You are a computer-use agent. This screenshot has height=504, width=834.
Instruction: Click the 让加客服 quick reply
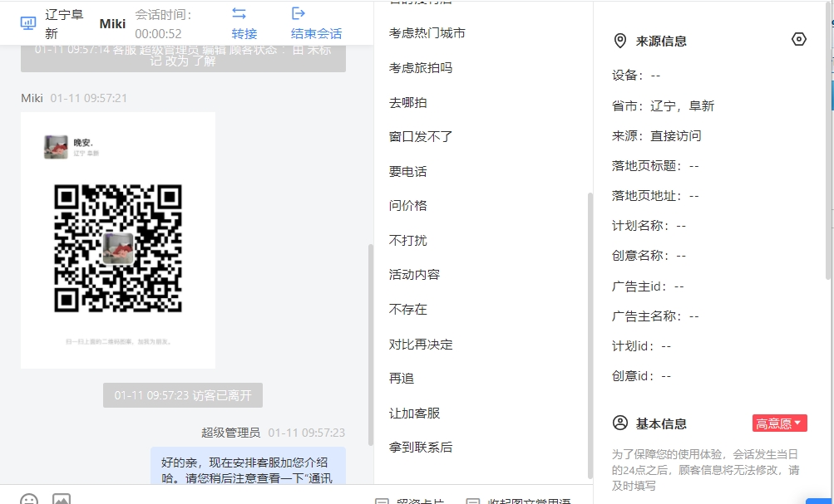tap(414, 413)
